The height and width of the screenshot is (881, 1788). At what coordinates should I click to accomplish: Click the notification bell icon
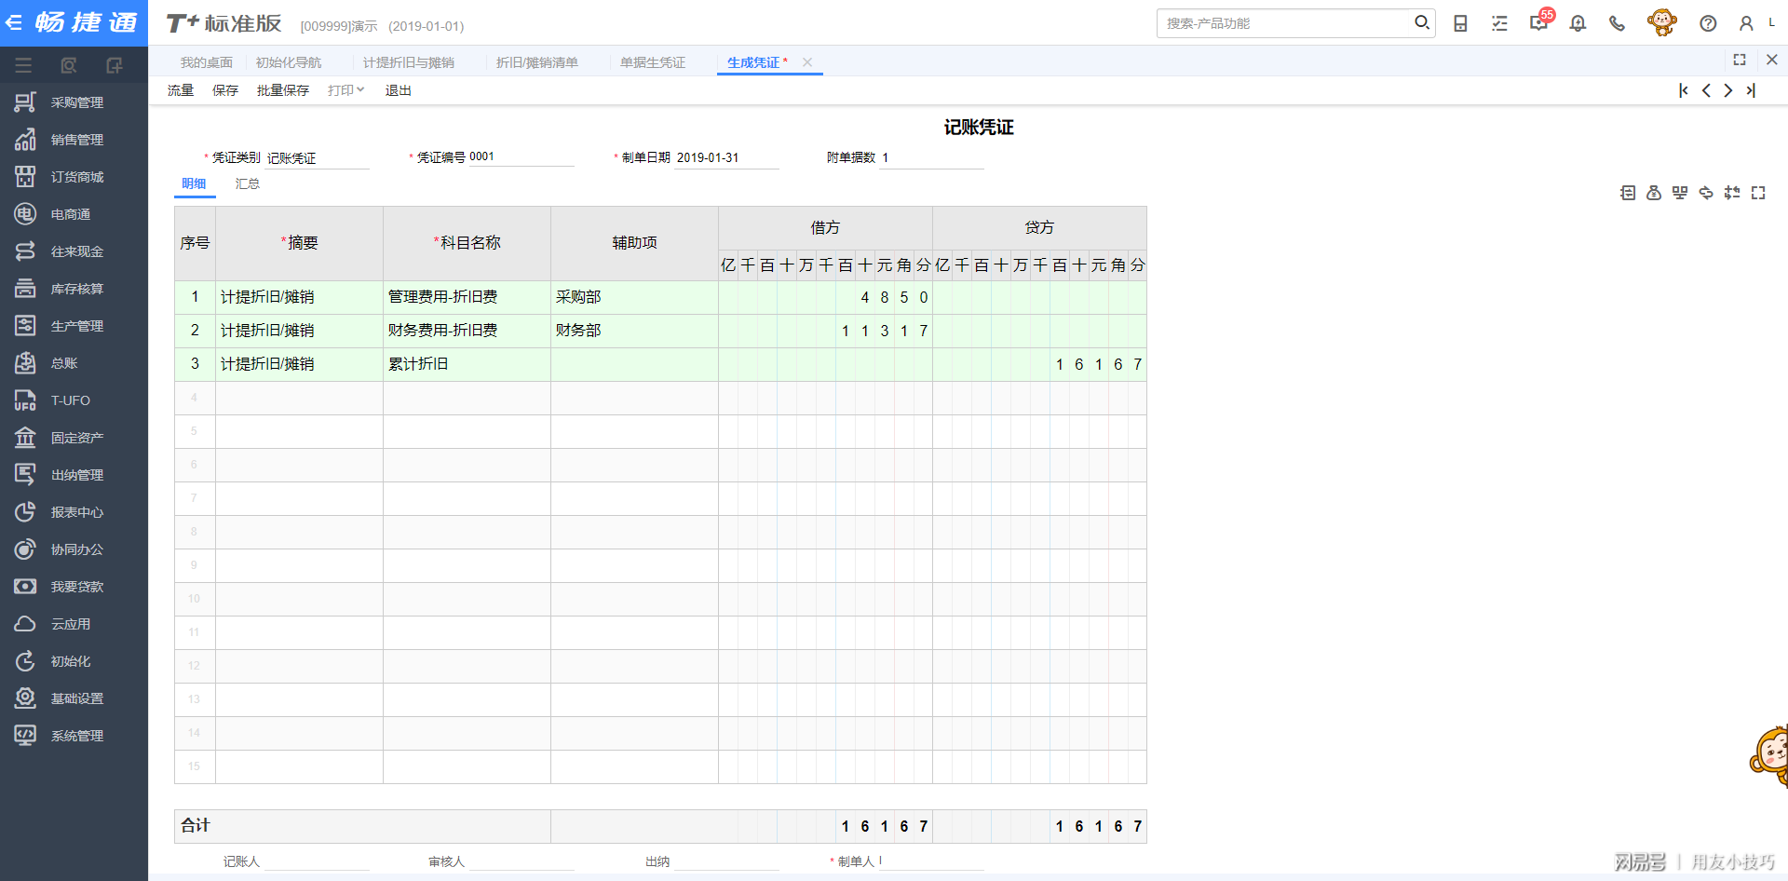(1578, 23)
